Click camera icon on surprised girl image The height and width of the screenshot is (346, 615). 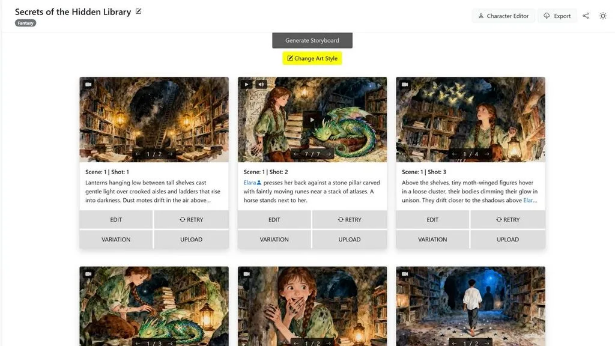(x=246, y=274)
